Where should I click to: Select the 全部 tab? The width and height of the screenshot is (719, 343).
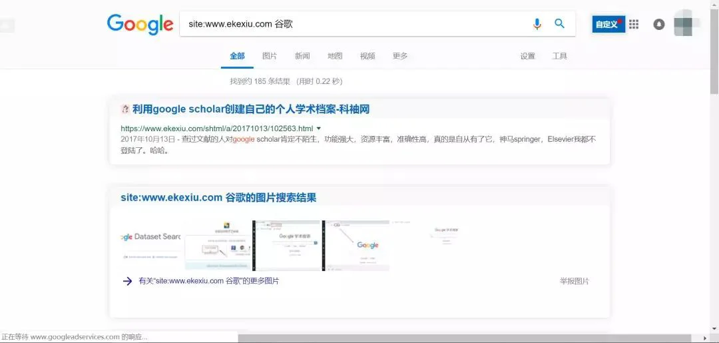coord(237,56)
